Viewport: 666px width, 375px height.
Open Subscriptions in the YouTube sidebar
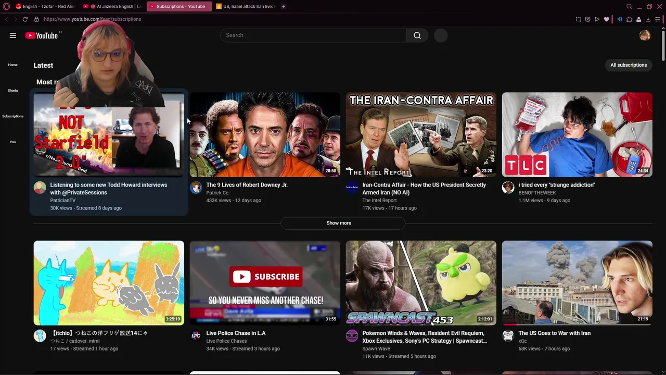[x=13, y=116]
